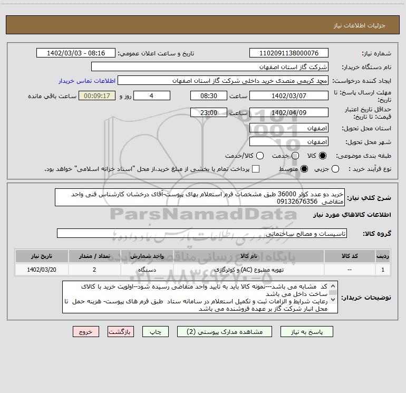The width and height of the screenshot is (406, 393).
Task: Click the خروج exit button
Action: pyautogui.click(x=86, y=332)
